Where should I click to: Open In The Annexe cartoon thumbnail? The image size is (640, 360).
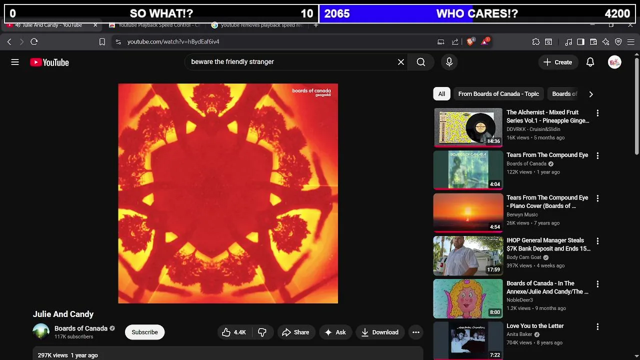468,298
